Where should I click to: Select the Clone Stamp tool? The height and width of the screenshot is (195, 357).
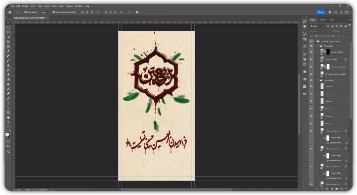coord(8,65)
